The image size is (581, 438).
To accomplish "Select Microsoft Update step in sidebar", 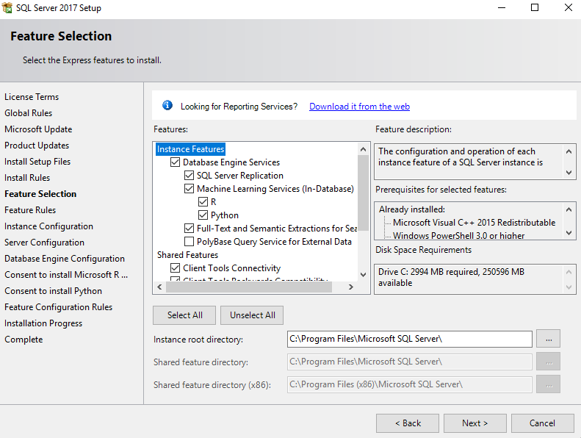I will [x=38, y=129].
